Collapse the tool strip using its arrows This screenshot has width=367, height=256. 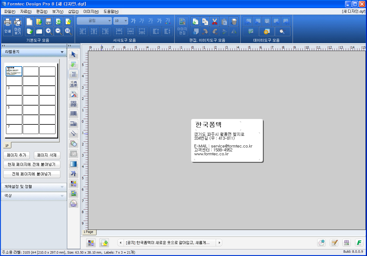click(70, 46)
